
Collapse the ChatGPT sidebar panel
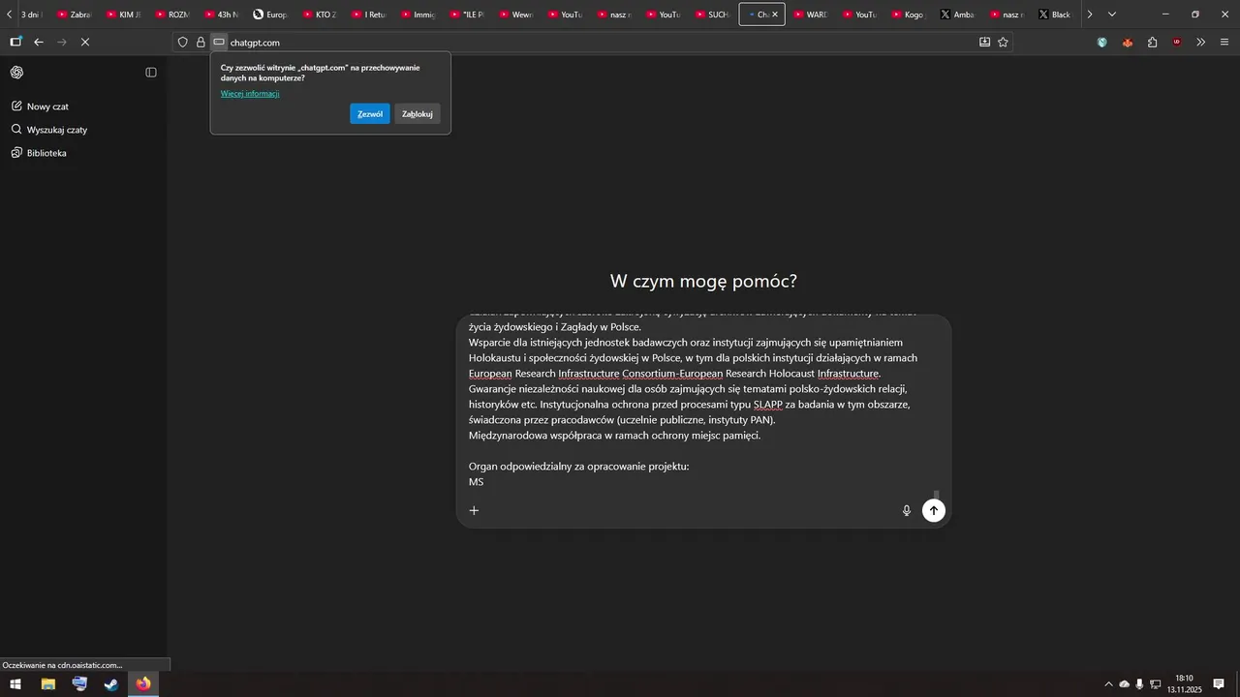pos(151,73)
